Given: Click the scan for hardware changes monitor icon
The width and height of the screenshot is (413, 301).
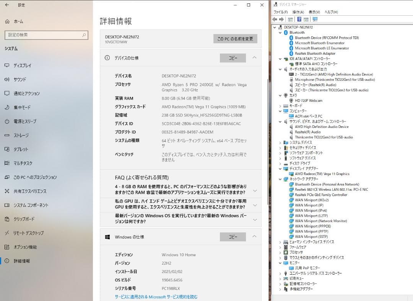Looking at the screenshot, I should pos(315,19).
